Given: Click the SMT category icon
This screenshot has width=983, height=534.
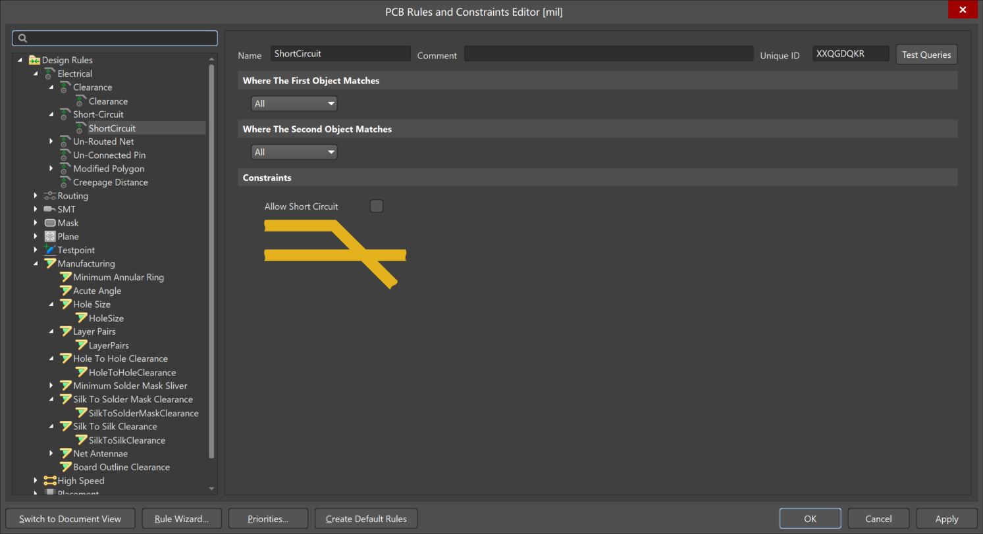Looking at the screenshot, I should pos(50,210).
